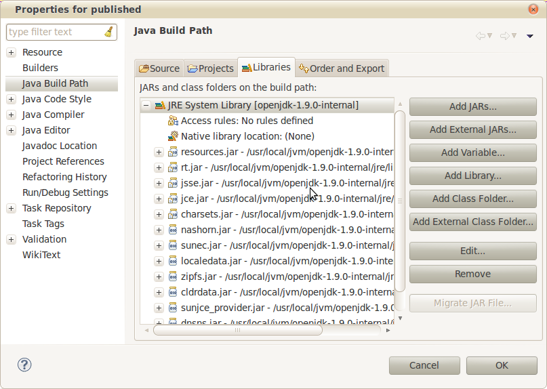Image resolution: width=547 pixels, height=389 pixels.
Task: Click the back navigation arrow icon
Action: tap(481, 36)
